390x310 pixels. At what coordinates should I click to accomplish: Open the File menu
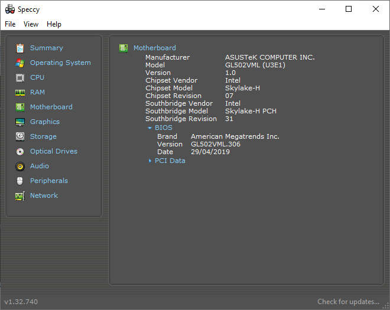[x=10, y=24]
